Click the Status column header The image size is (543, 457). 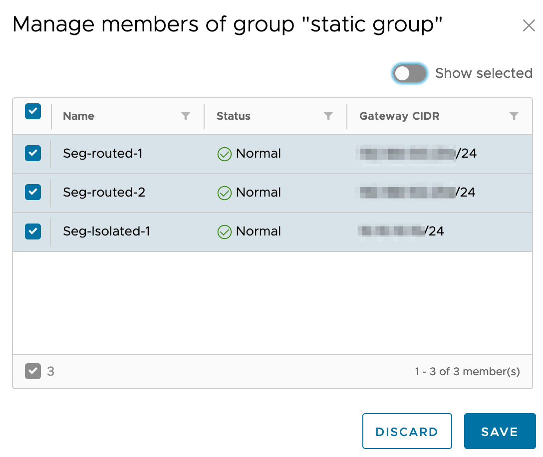(x=233, y=116)
